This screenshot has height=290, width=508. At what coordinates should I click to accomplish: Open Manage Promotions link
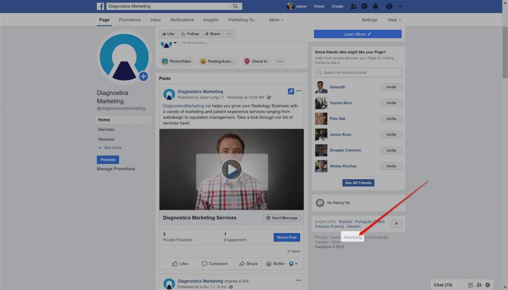click(116, 169)
